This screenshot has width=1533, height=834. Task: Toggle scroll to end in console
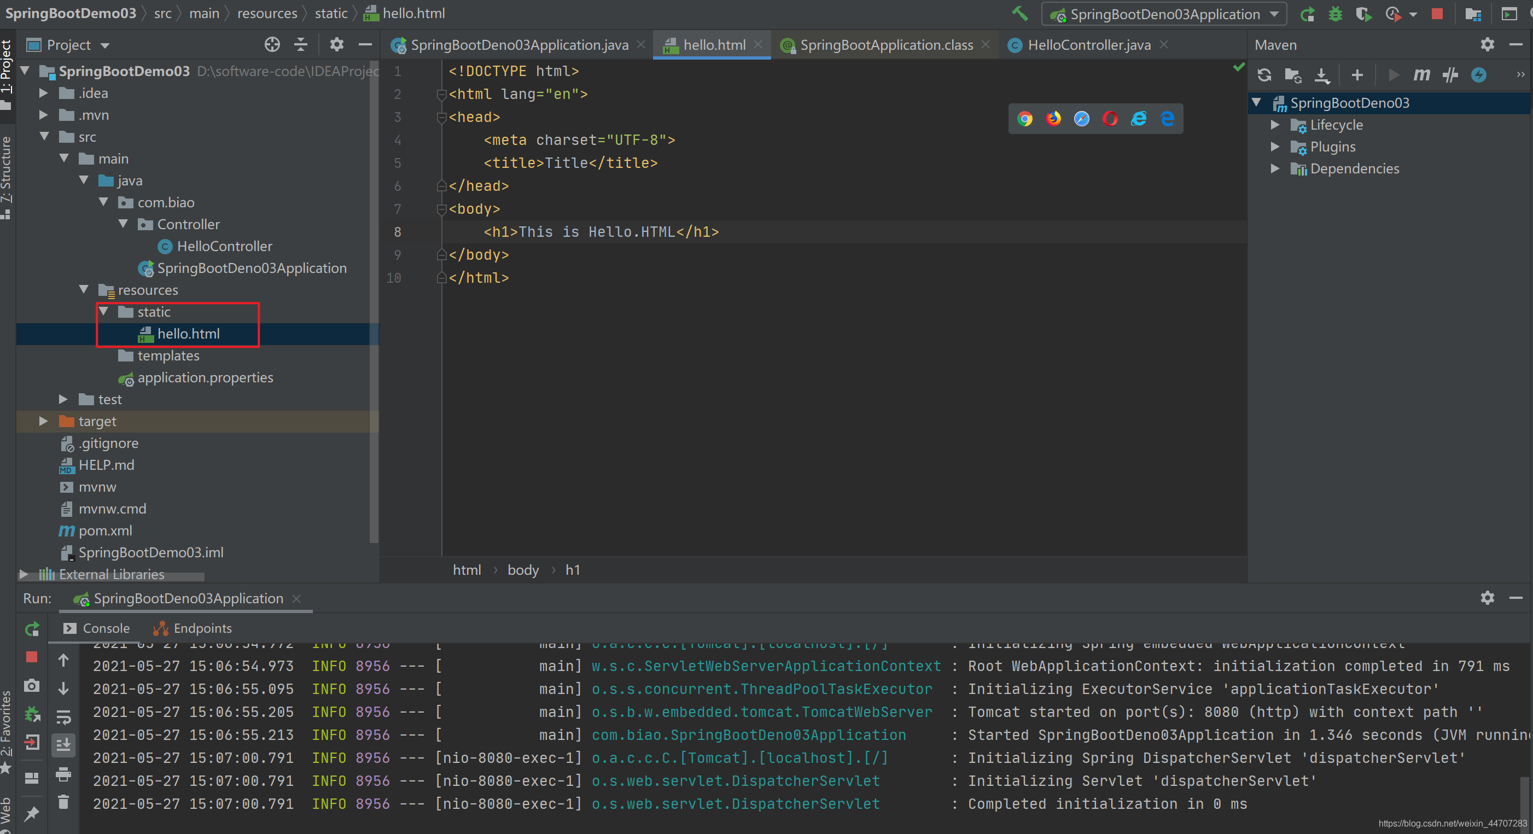63,745
